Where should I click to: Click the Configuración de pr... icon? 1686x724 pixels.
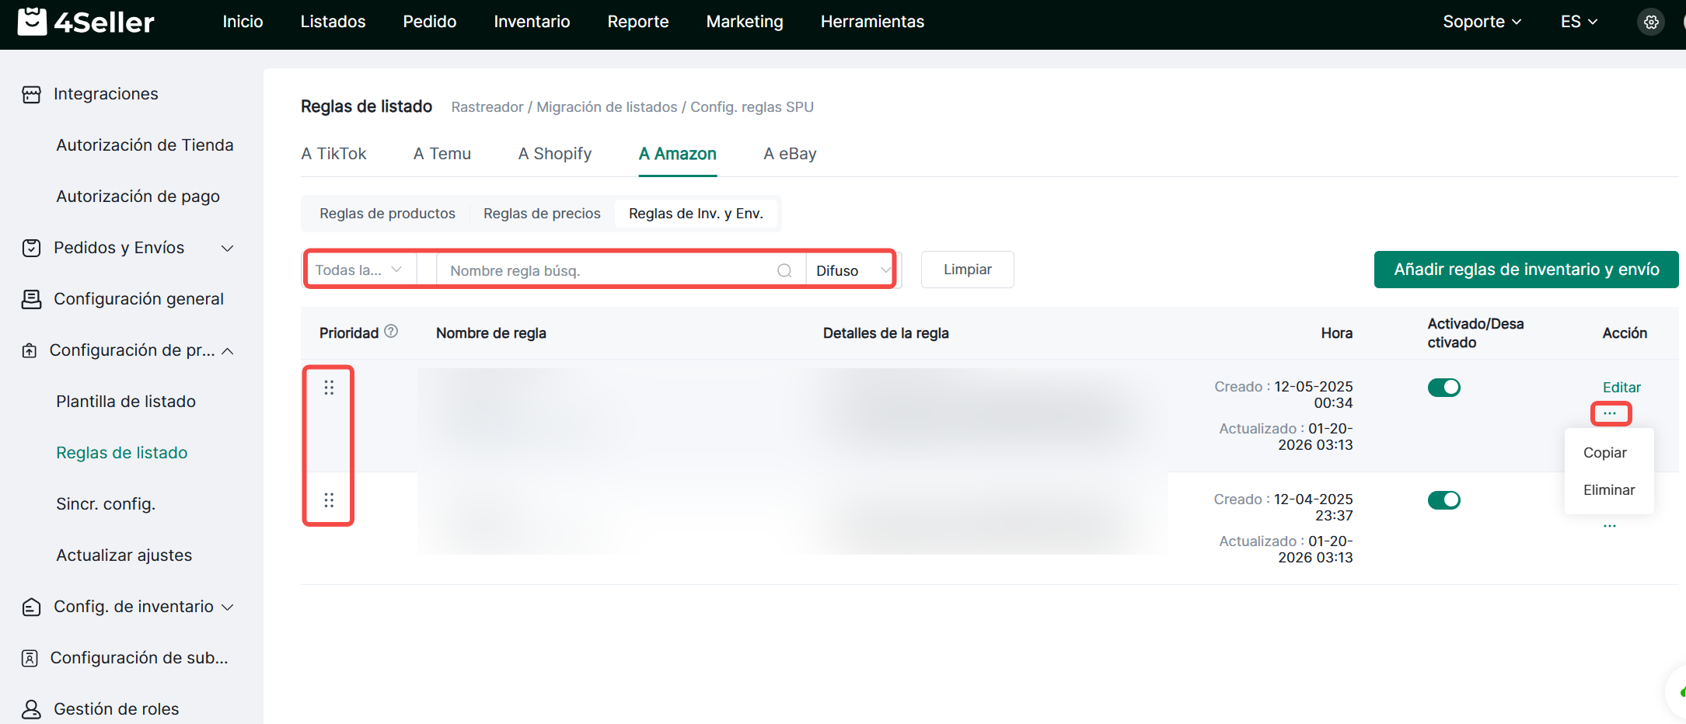[x=30, y=351]
